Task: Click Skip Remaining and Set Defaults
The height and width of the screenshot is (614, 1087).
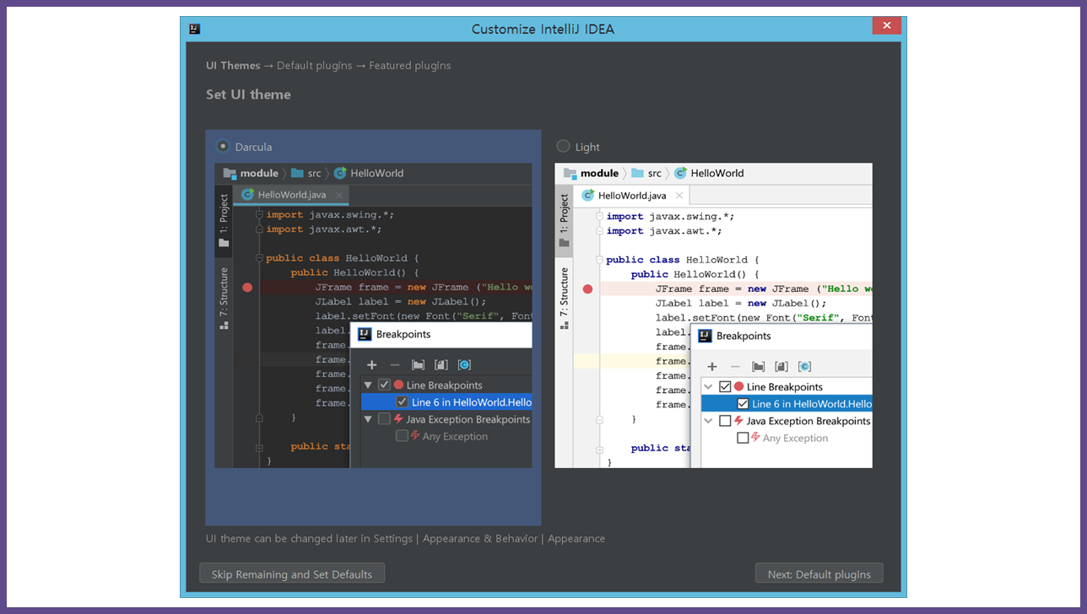Action: (292, 574)
